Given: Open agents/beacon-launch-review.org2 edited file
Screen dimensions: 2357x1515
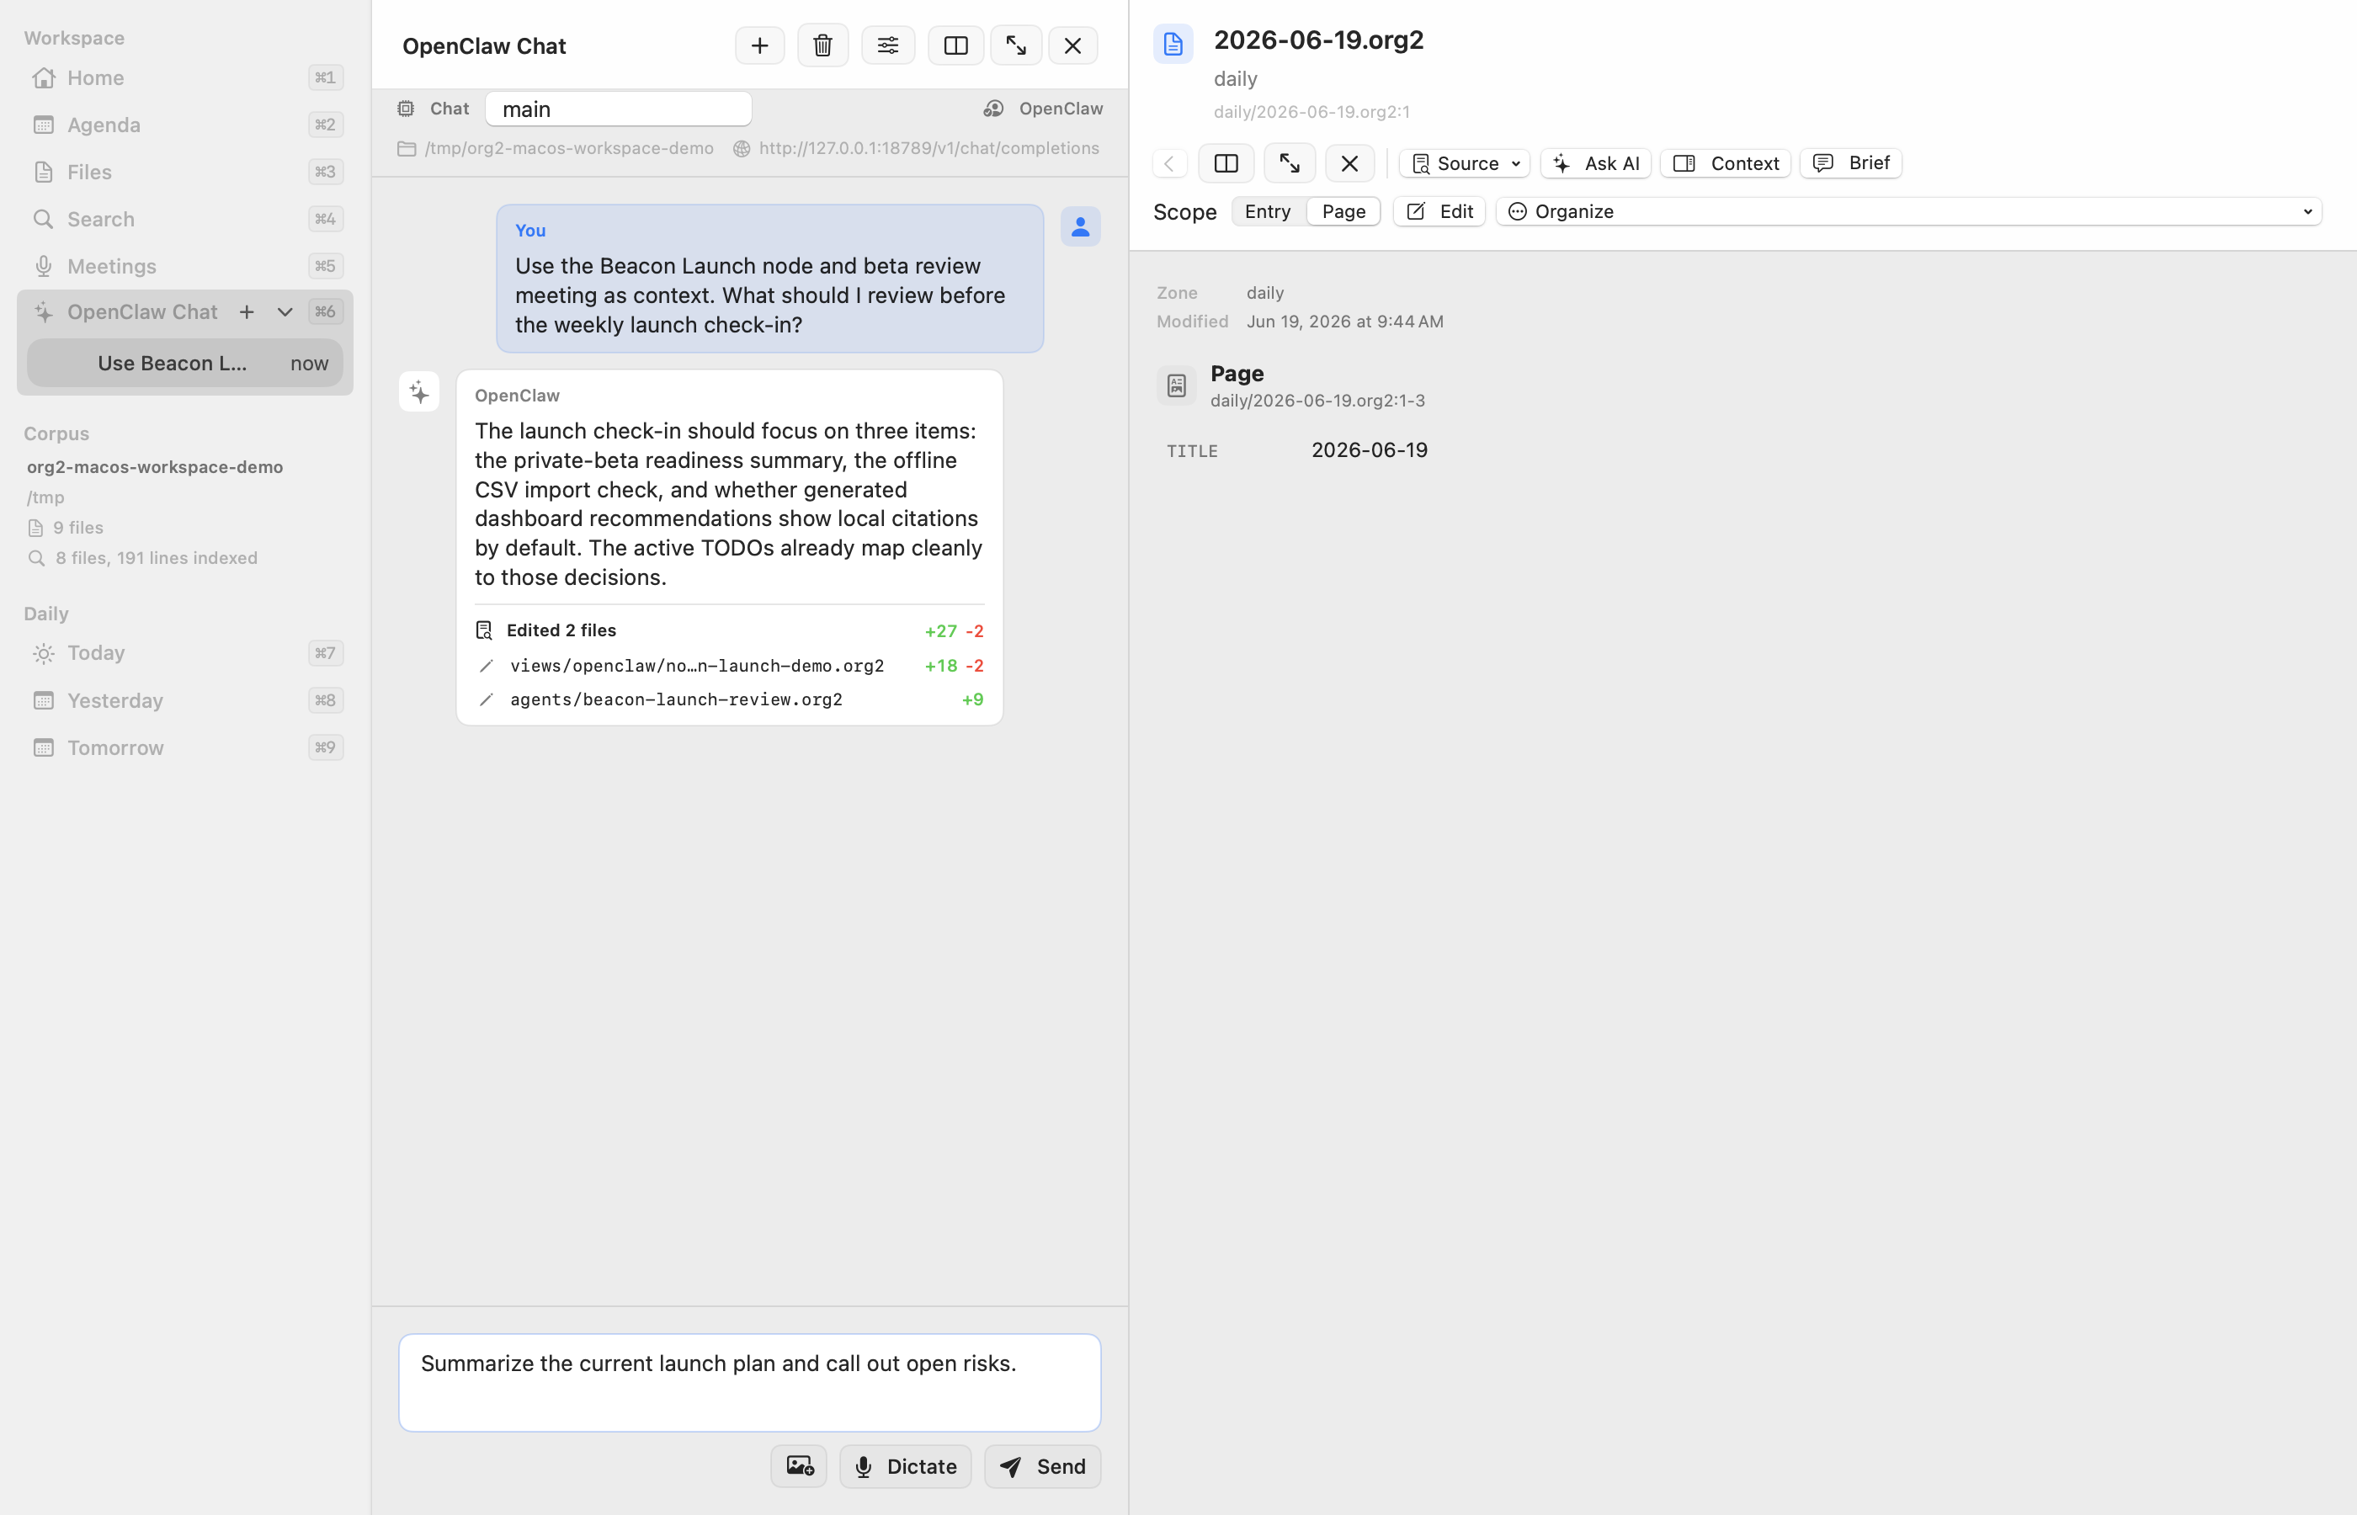Looking at the screenshot, I should pyautogui.click(x=730, y=699).
